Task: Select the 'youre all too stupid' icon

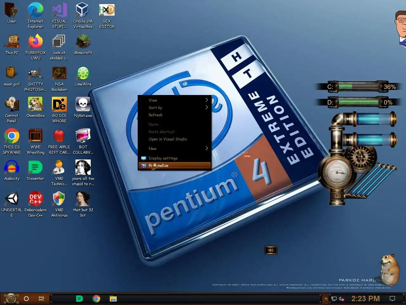Action: [83, 173]
